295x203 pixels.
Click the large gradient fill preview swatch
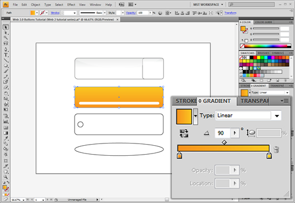(184, 117)
